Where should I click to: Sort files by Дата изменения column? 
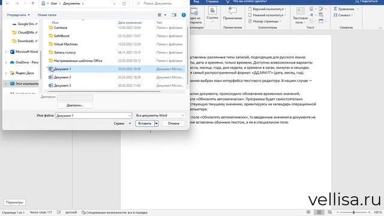130,23
